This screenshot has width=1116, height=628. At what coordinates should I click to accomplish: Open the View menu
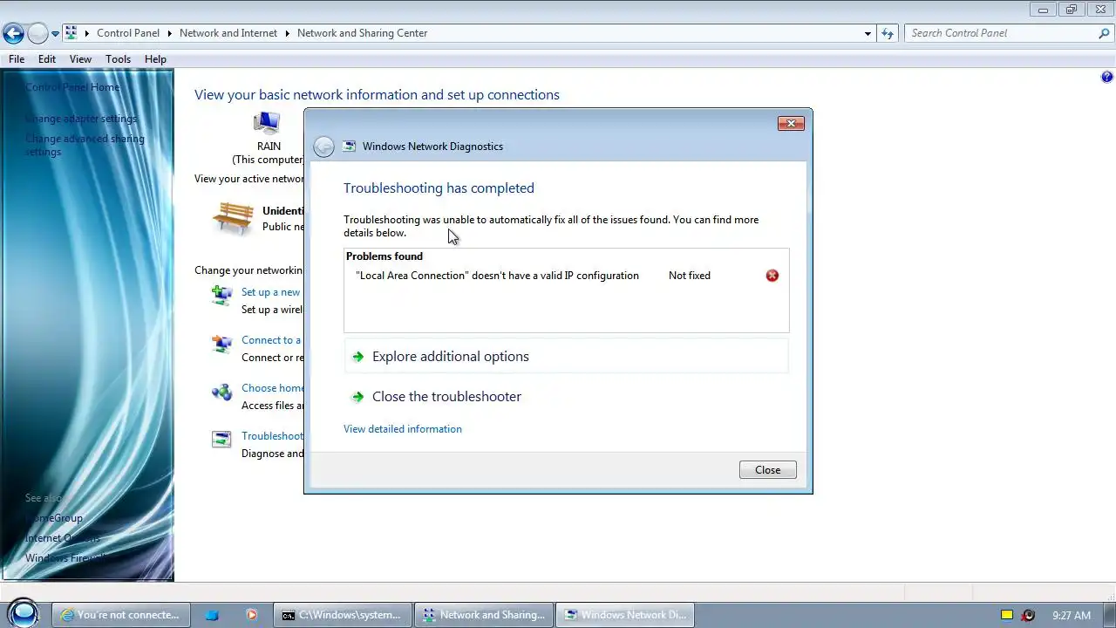coord(80,59)
